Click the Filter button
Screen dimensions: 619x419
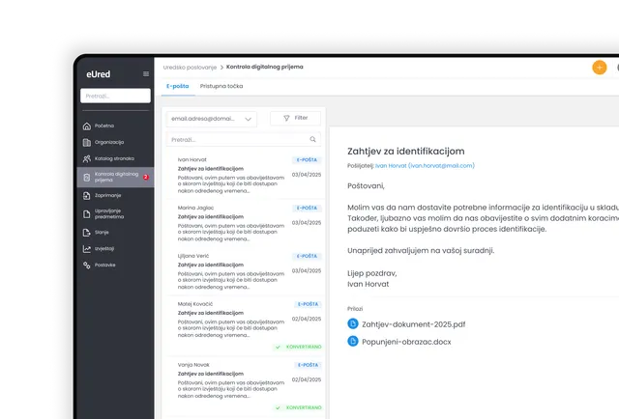tap(295, 118)
